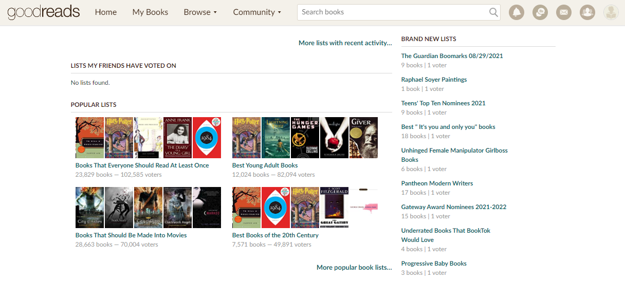Expand the Community dropdown menu
The height and width of the screenshot is (281, 625).
(257, 12)
